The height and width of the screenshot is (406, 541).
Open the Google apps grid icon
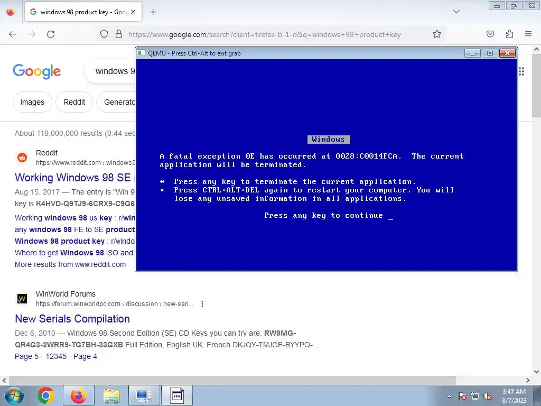521,71
